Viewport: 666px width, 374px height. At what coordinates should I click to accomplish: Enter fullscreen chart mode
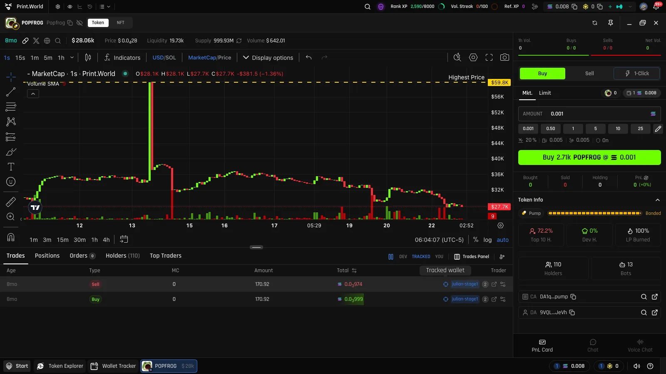[489, 57]
